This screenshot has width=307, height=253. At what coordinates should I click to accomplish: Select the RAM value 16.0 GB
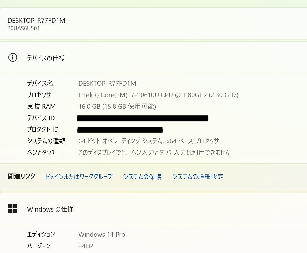click(x=117, y=106)
